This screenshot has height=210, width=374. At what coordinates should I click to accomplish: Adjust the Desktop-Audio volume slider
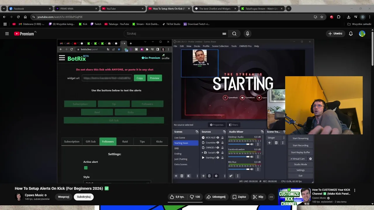click(239, 144)
